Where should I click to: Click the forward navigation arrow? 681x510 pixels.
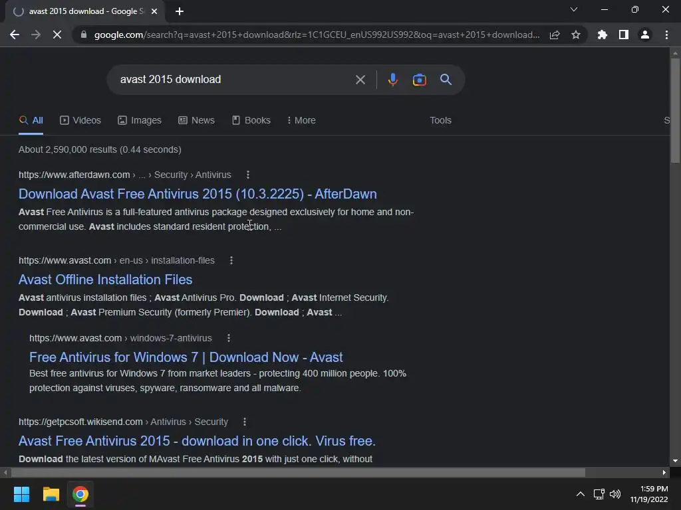[x=36, y=35]
